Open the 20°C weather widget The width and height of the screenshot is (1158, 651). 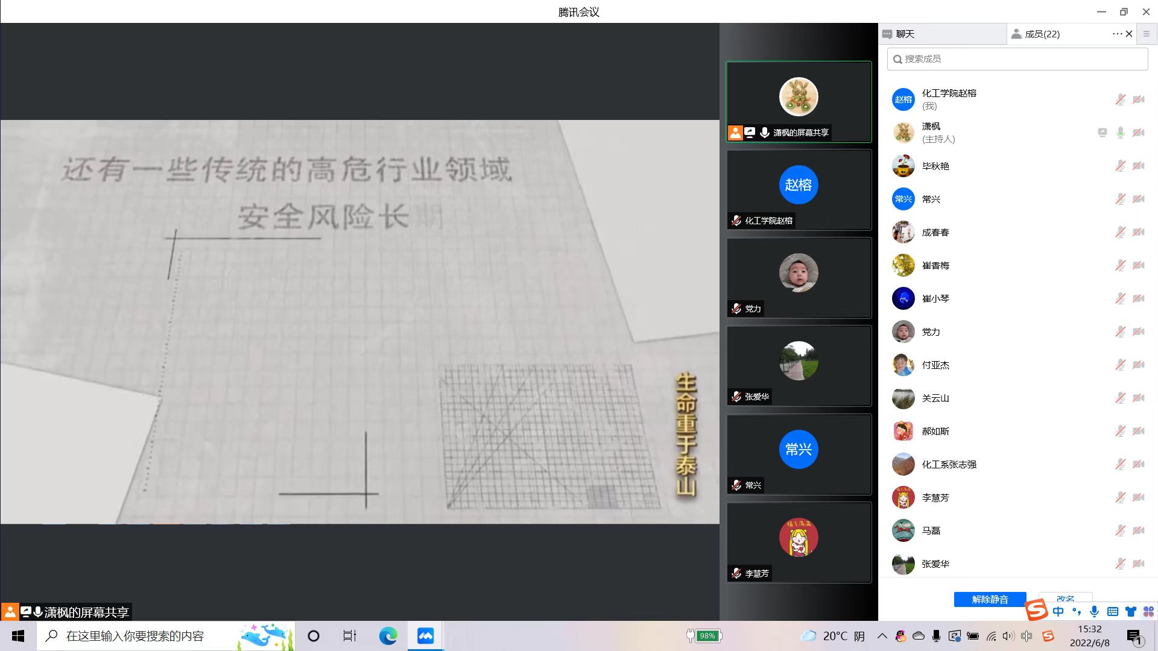(x=832, y=636)
